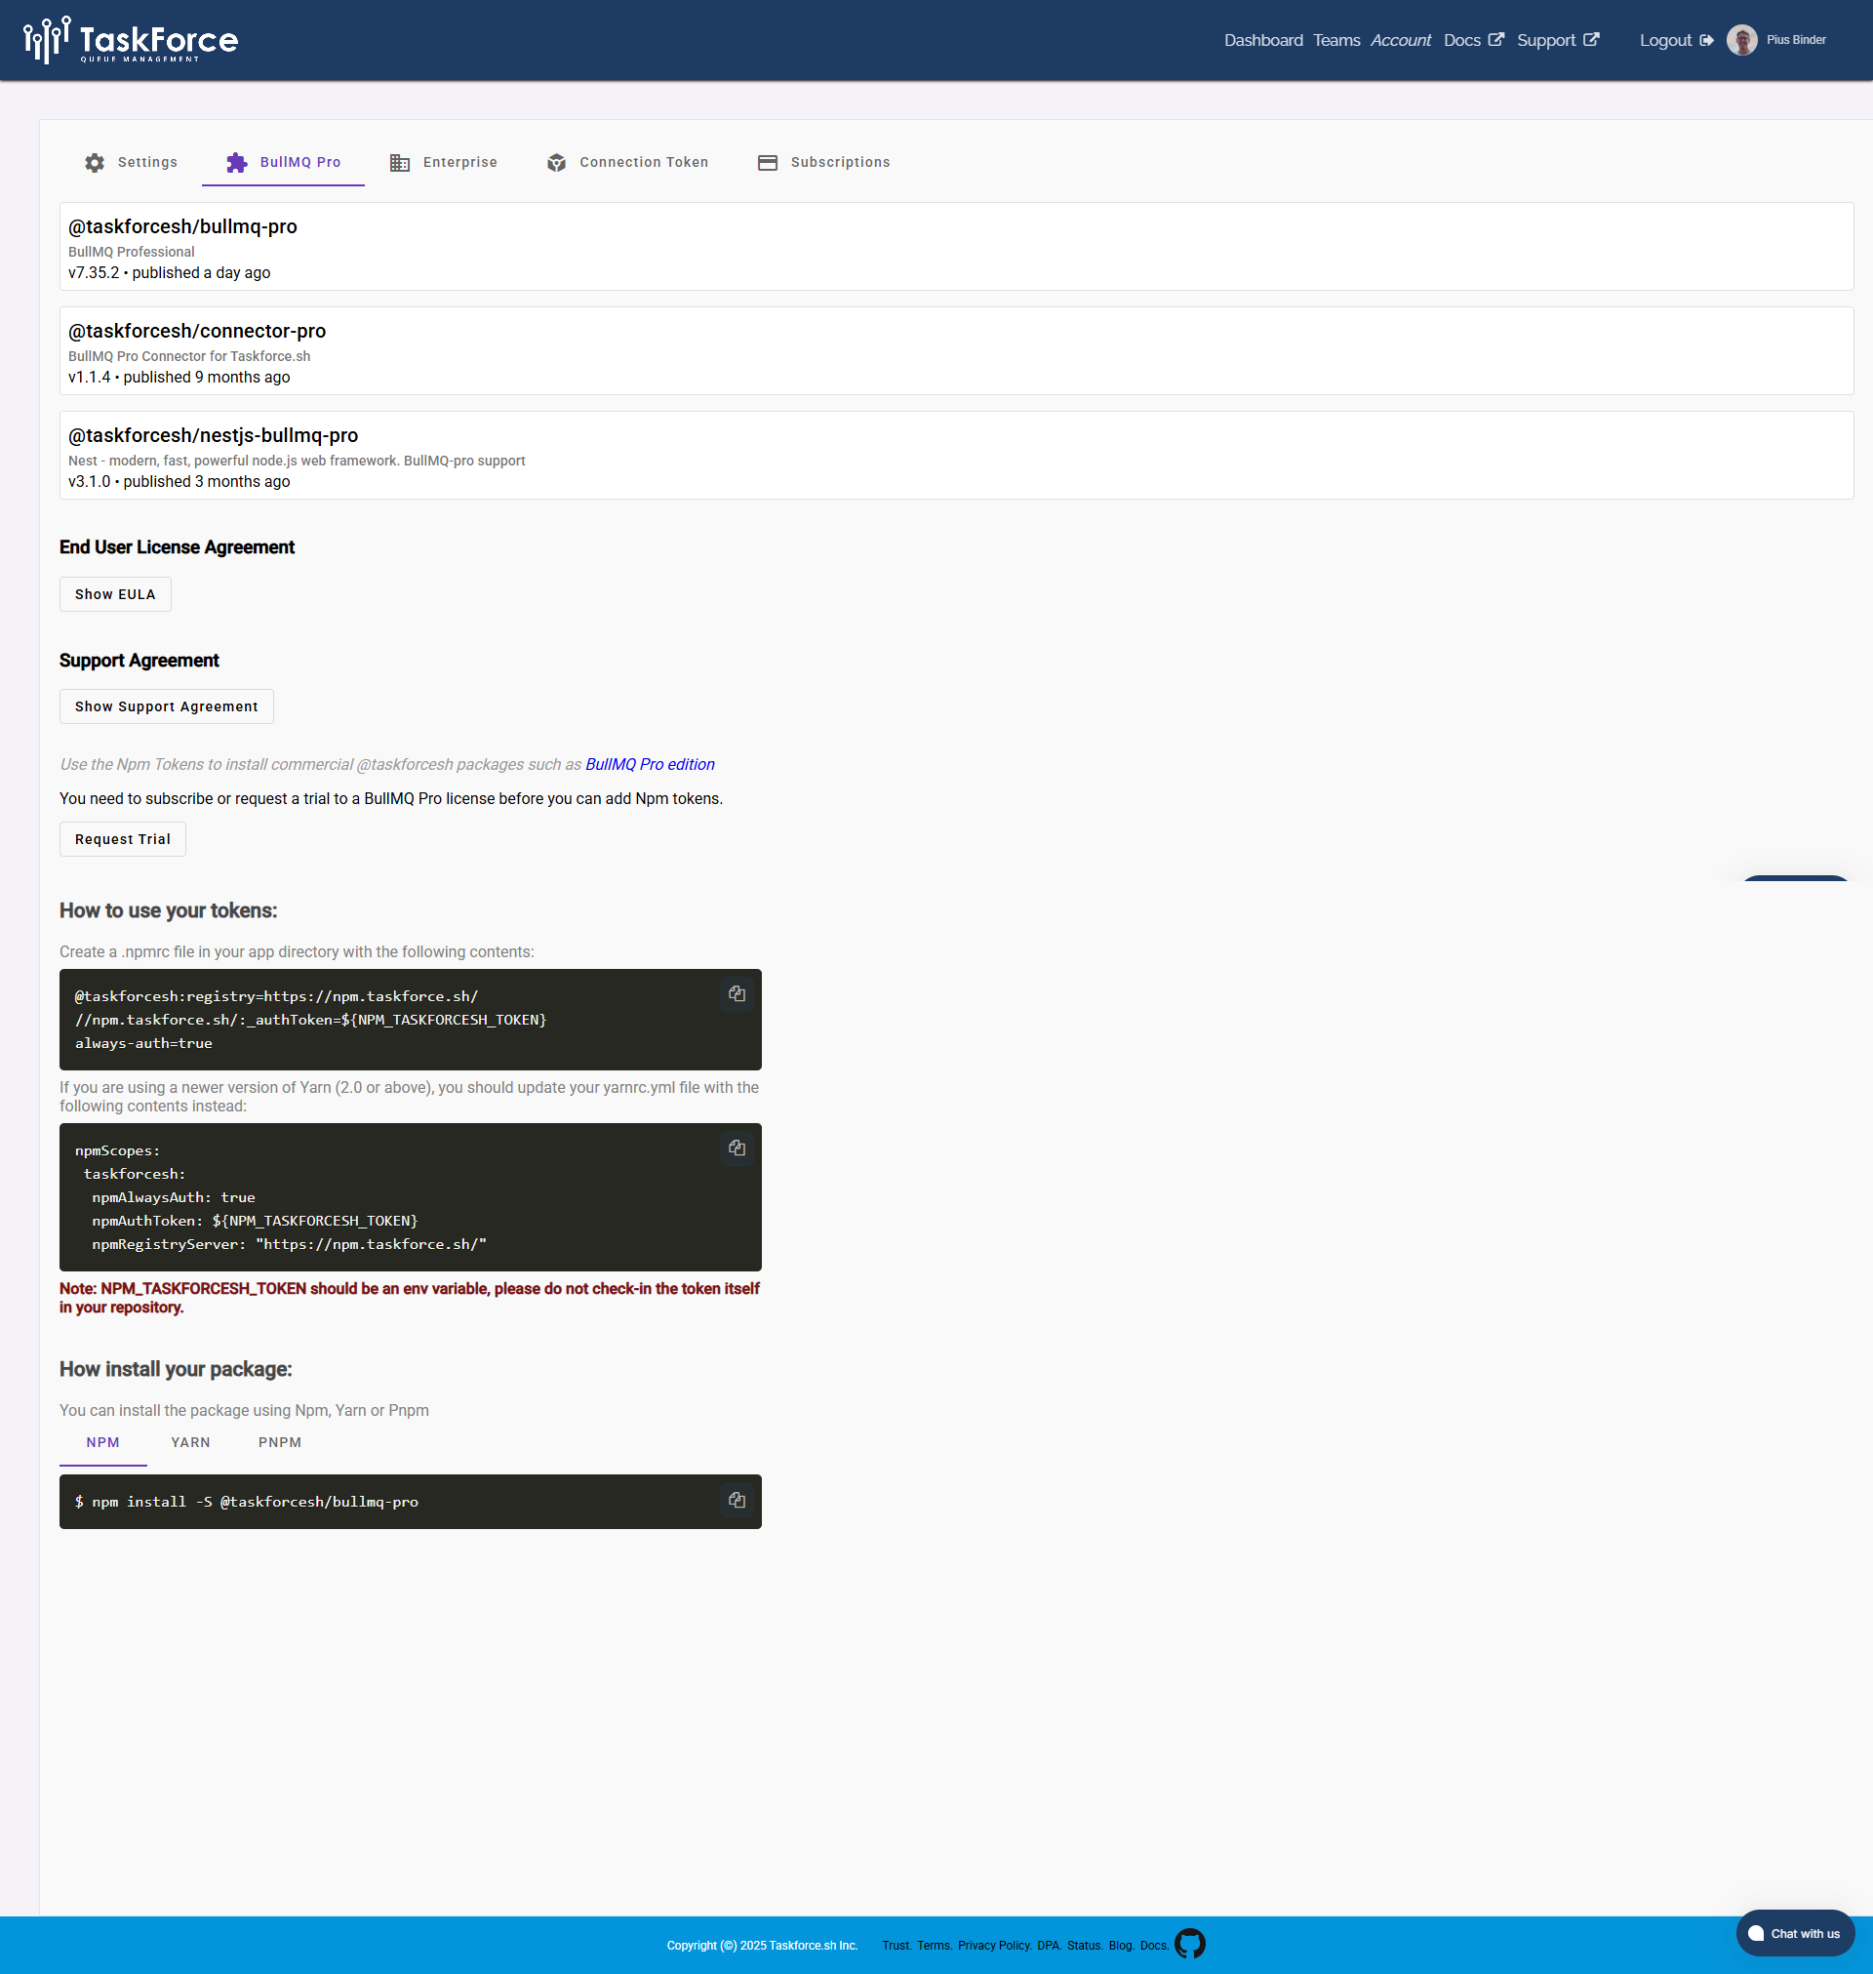The width and height of the screenshot is (1873, 1974).
Task: Open the Terms footer link
Action: click(x=935, y=1945)
